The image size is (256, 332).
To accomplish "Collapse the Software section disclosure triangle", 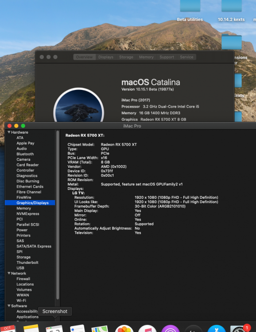I will point(9,306).
